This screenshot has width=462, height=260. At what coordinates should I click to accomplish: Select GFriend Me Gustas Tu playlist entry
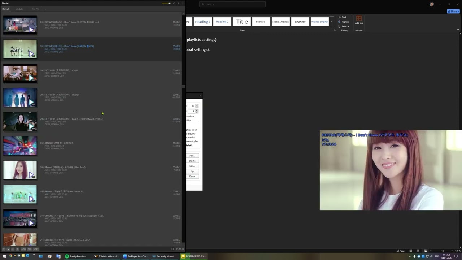pyautogui.click(x=91, y=194)
